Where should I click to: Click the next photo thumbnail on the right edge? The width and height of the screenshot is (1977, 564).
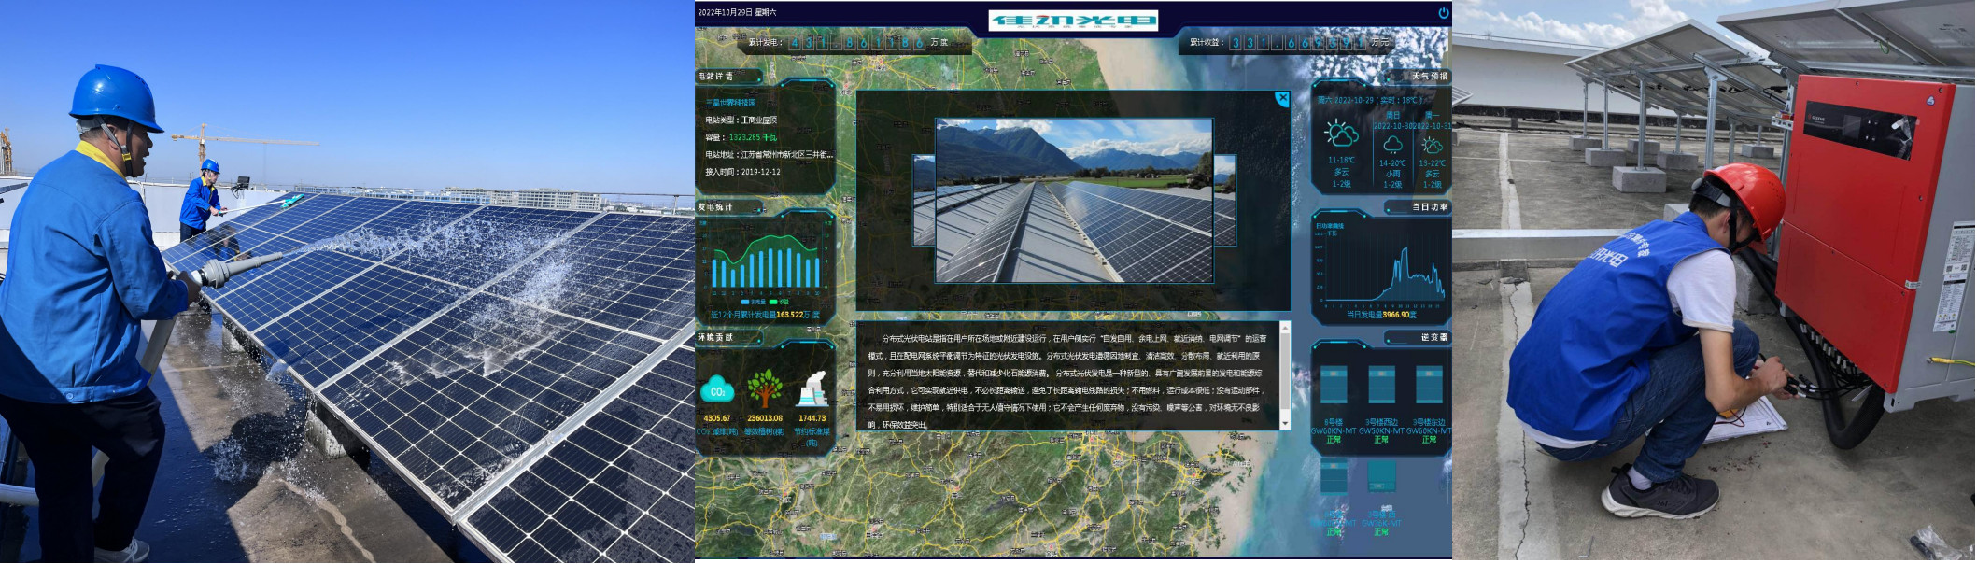[x=1224, y=201]
